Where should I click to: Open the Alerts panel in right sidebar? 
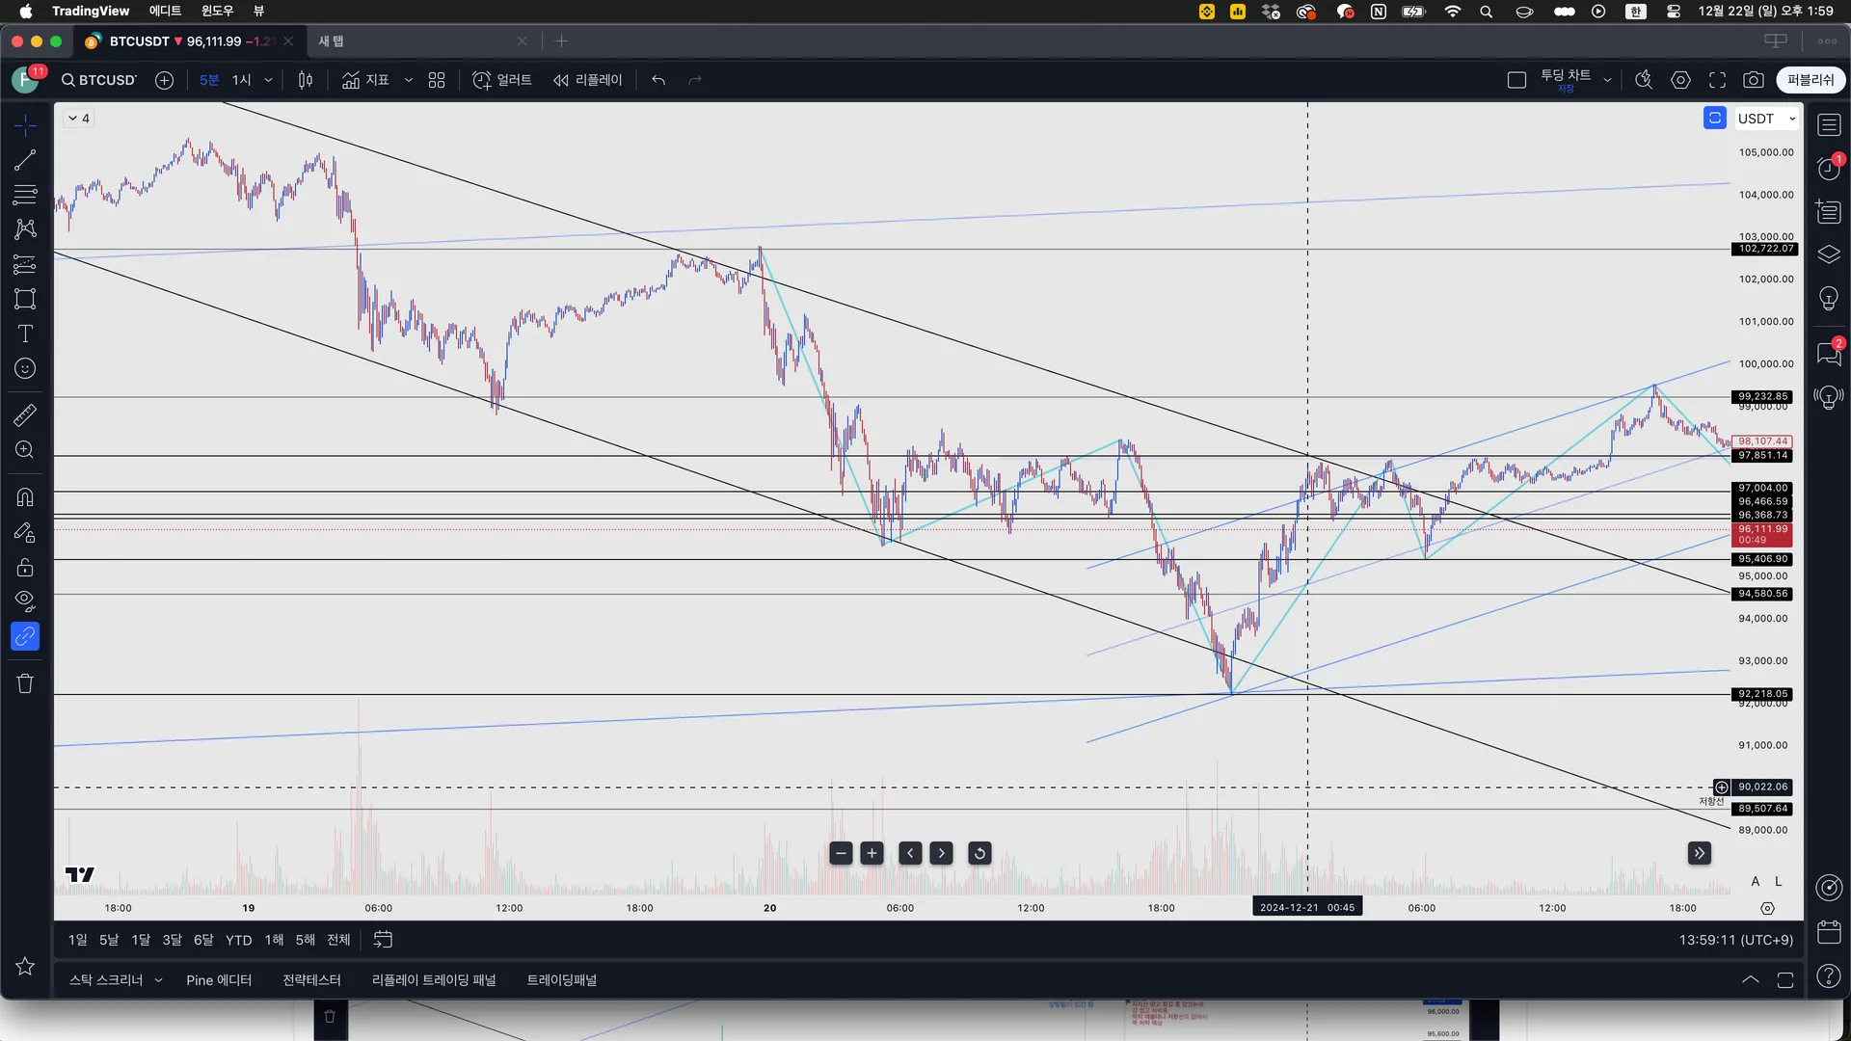[x=1829, y=169]
